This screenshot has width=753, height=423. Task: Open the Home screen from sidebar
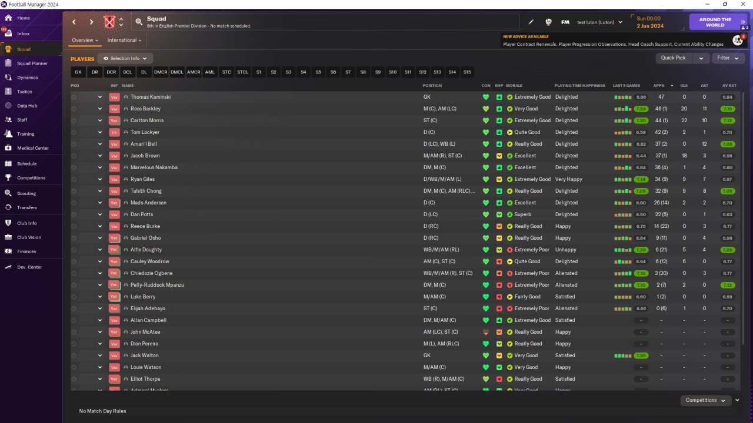pos(31,18)
